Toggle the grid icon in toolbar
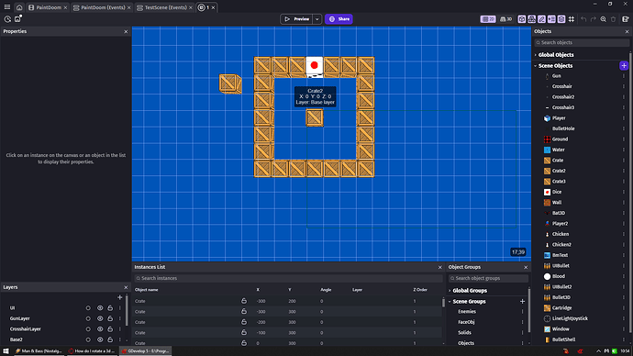 (572, 19)
